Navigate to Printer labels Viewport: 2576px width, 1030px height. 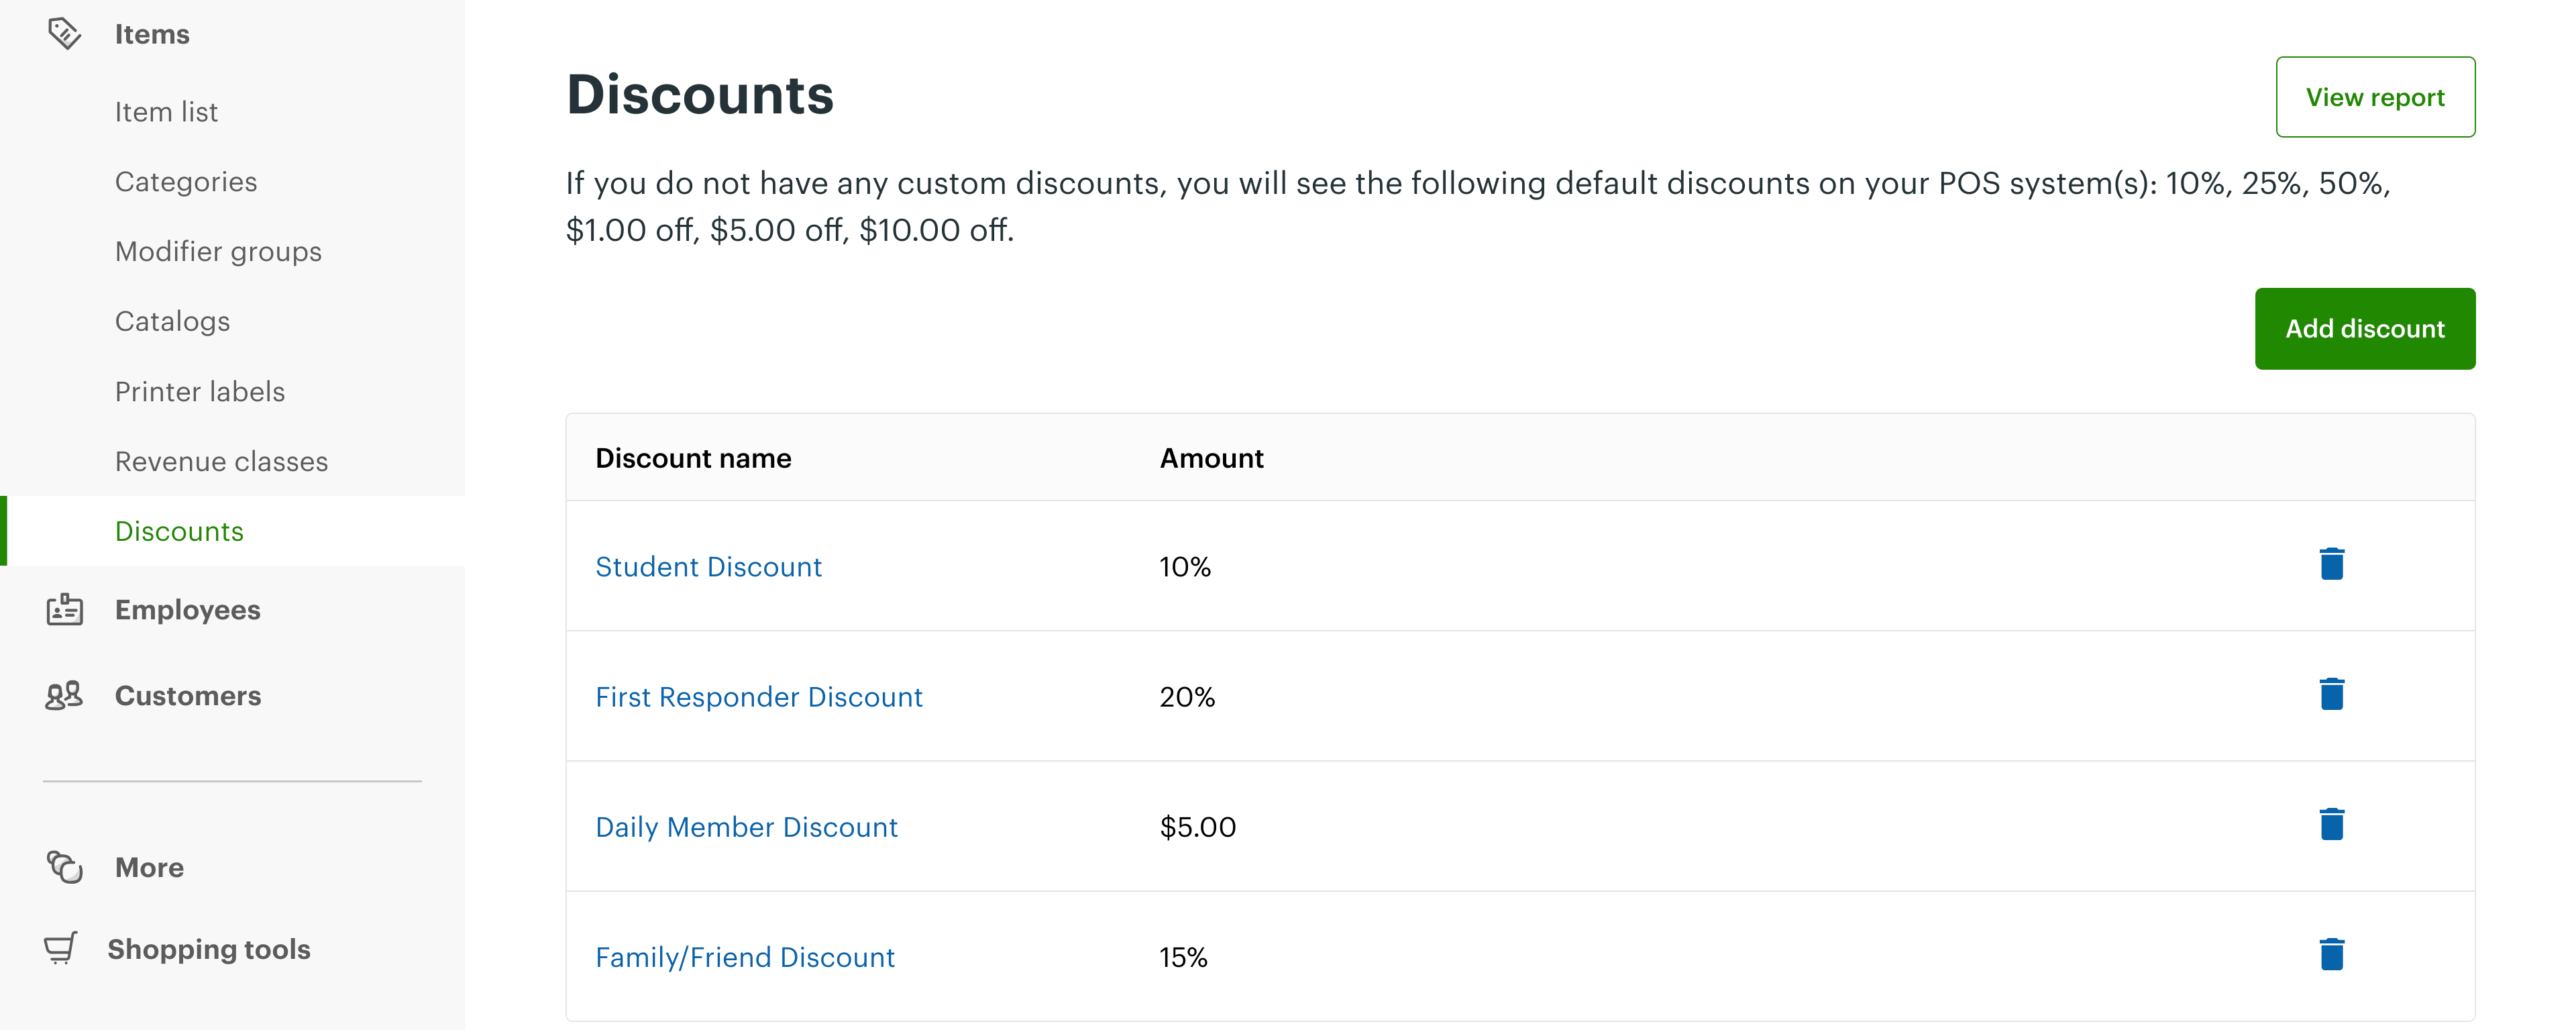(200, 392)
